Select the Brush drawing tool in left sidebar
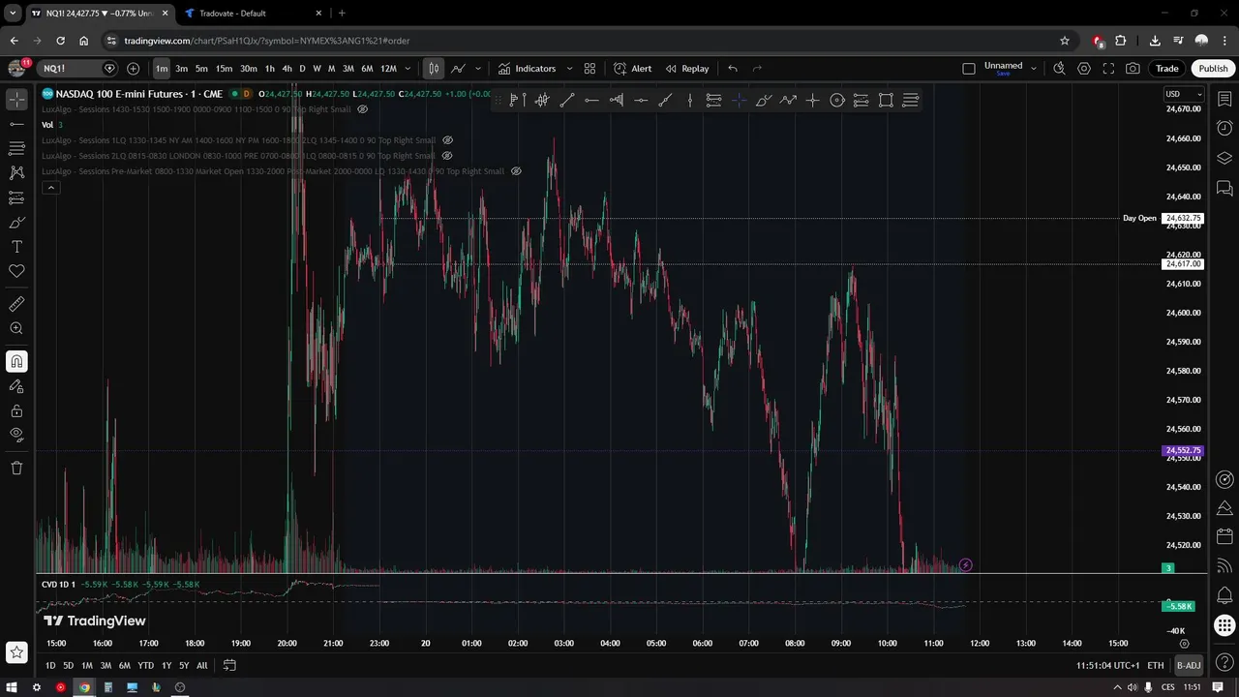The width and height of the screenshot is (1239, 697). 16,223
